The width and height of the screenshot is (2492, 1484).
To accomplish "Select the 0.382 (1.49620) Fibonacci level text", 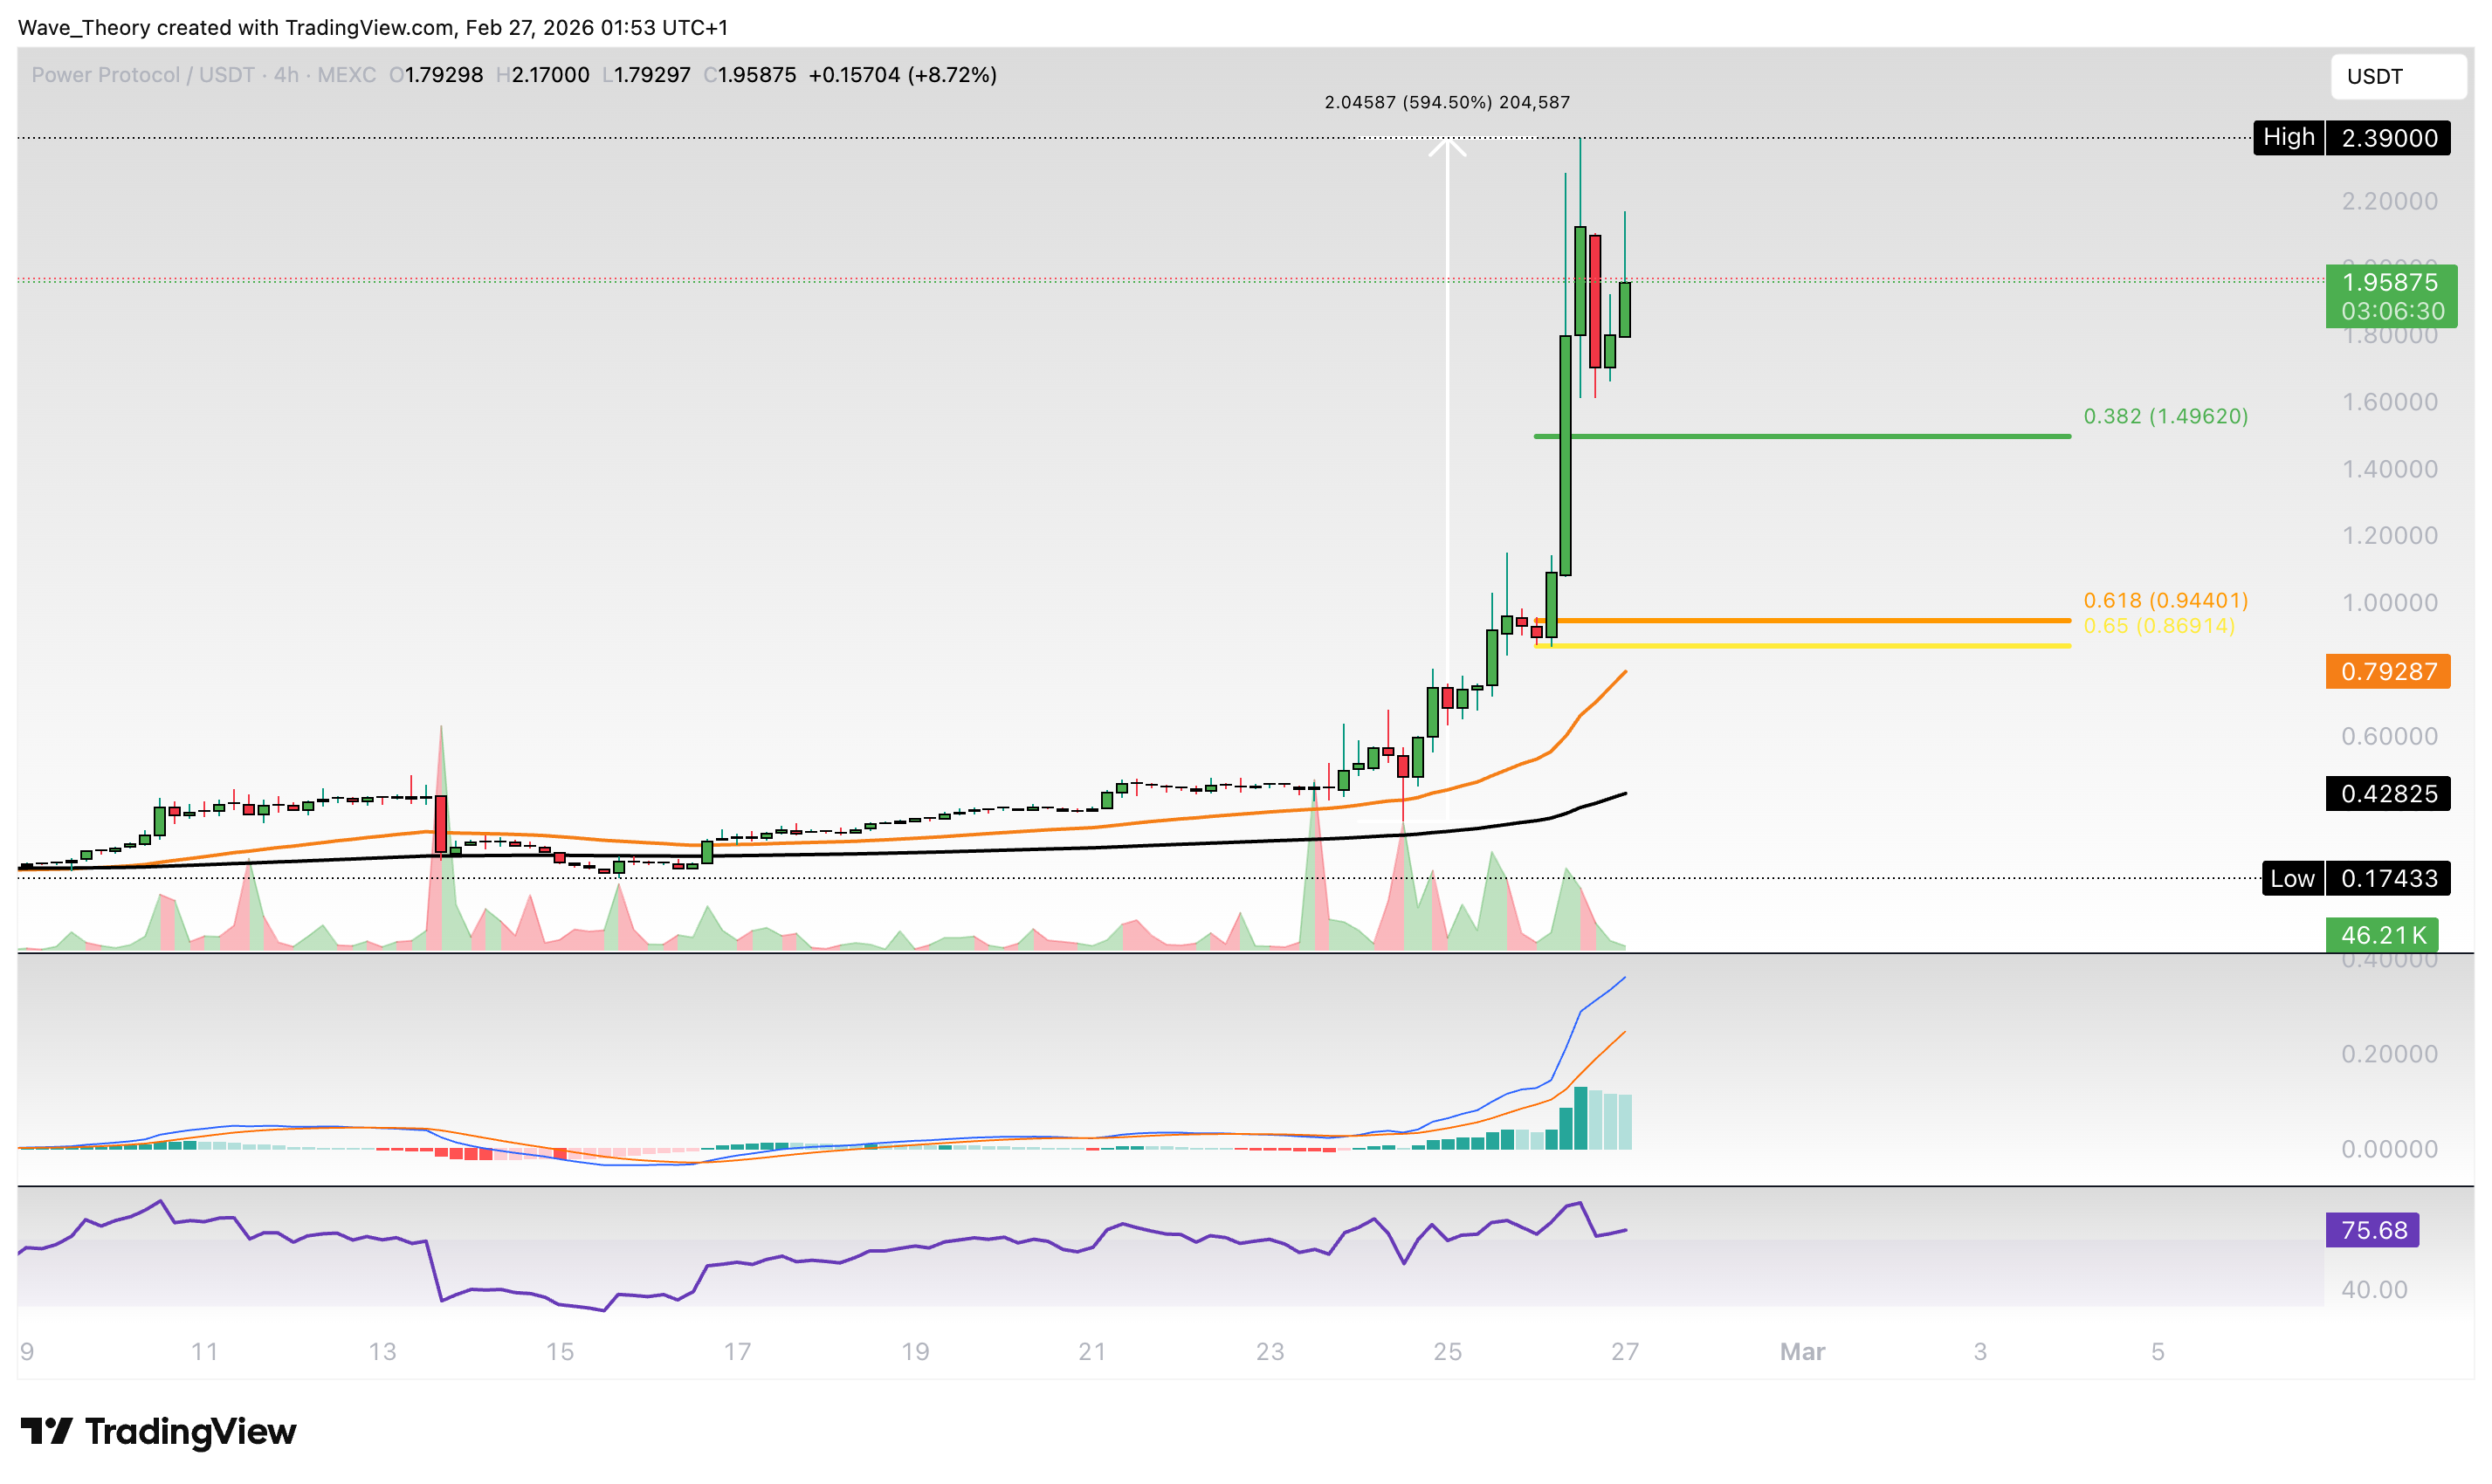I will tap(2165, 416).
